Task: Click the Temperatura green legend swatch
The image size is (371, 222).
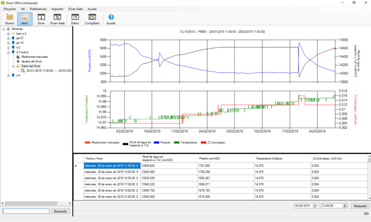Action: click(177, 142)
